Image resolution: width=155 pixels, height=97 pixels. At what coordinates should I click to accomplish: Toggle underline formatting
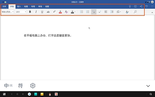pyautogui.click(x=42, y=12)
